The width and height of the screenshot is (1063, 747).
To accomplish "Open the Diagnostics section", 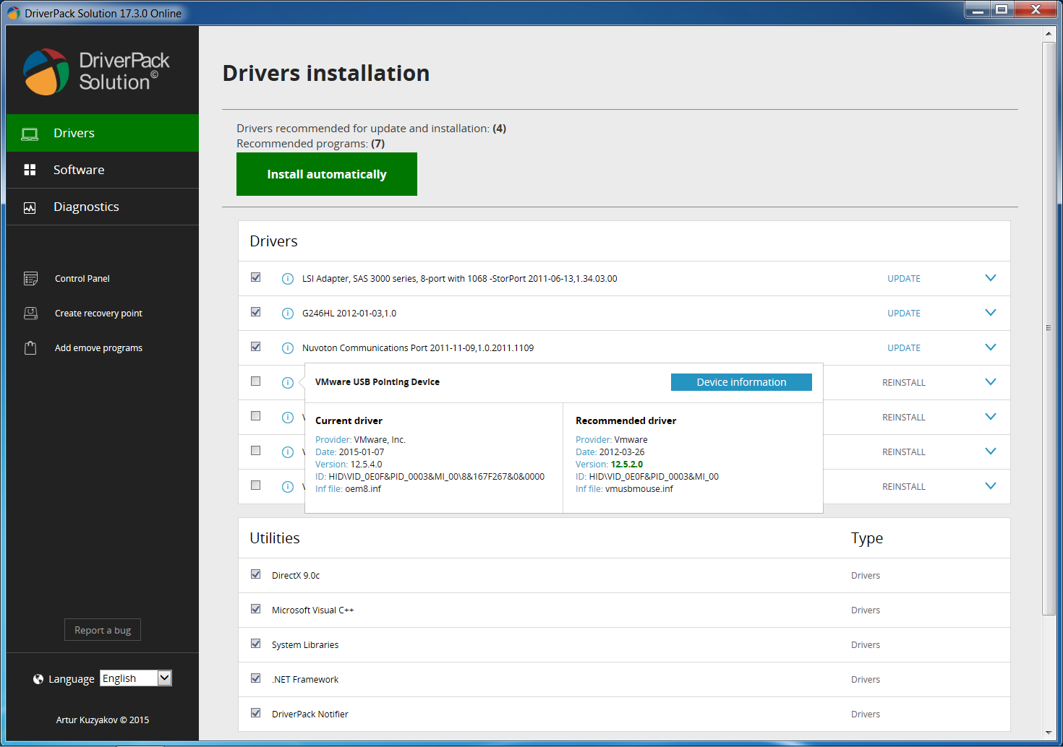I will coord(86,207).
